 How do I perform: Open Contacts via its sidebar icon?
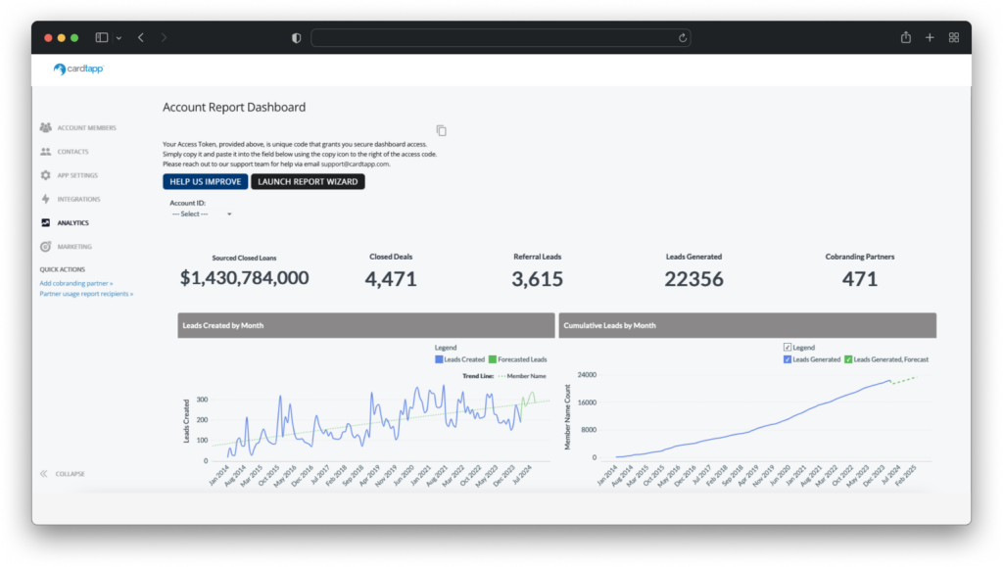(45, 152)
